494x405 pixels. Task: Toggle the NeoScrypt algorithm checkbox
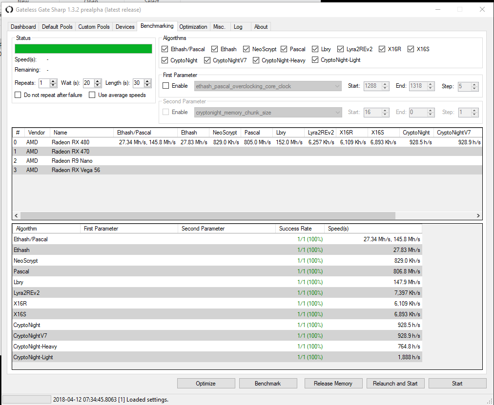[x=247, y=49]
